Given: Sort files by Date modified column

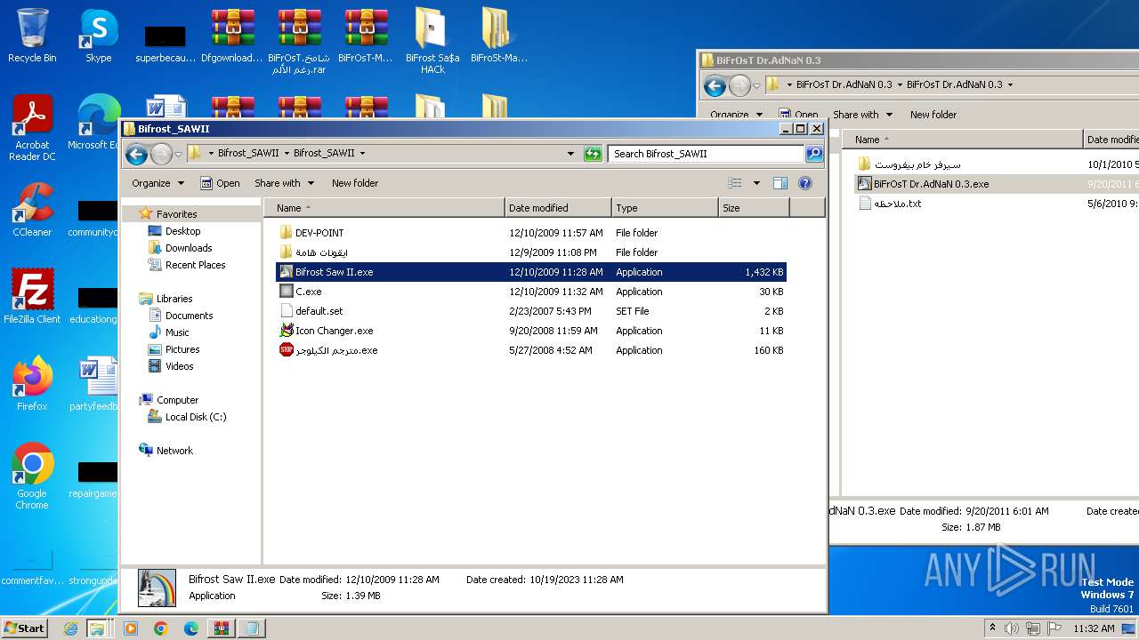Looking at the screenshot, I should 558,208.
